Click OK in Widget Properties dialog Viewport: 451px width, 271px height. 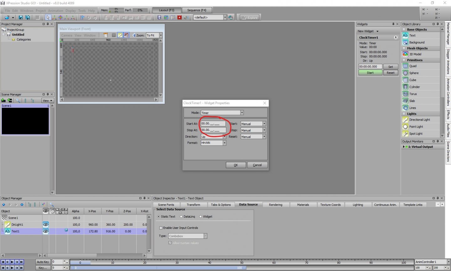coord(236,165)
